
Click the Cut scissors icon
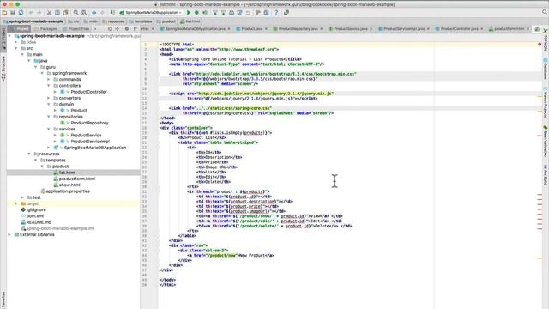tap(50, 13)
